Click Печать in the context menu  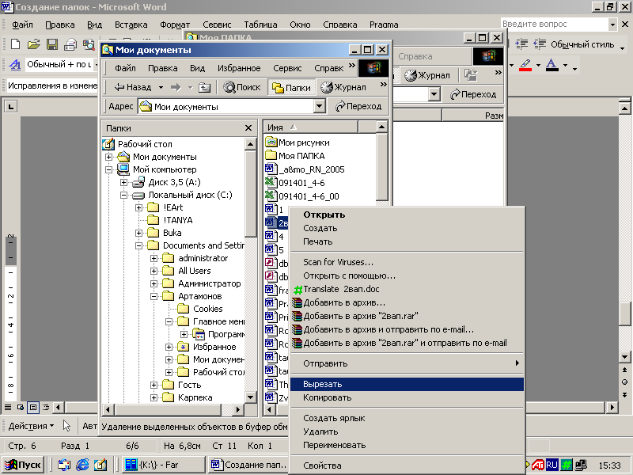click(407, 241)
